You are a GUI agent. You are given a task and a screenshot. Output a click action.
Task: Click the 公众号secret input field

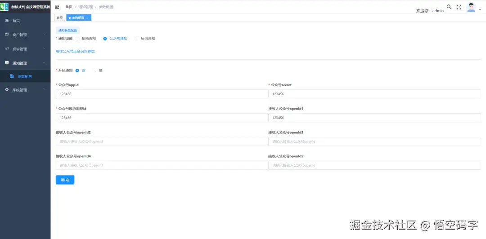click(x=374, y=94)
